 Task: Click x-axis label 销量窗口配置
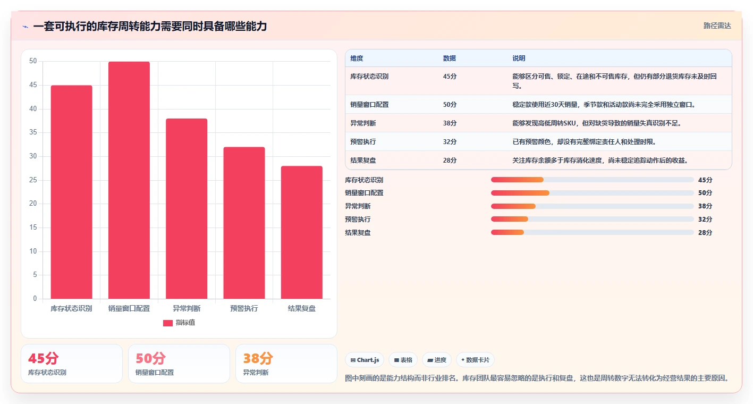(129, 308)
